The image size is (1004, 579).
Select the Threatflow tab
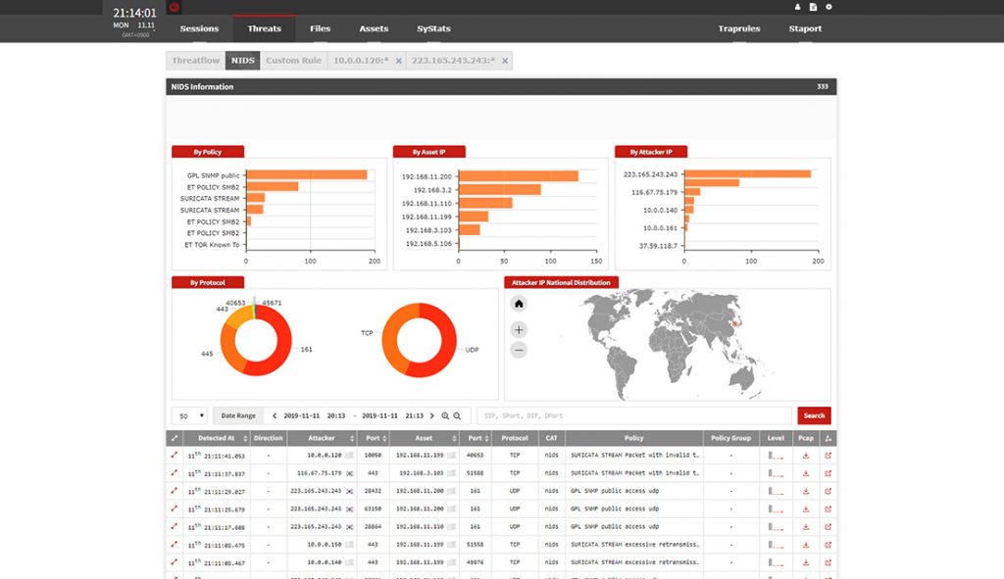[x=196, y=61]
